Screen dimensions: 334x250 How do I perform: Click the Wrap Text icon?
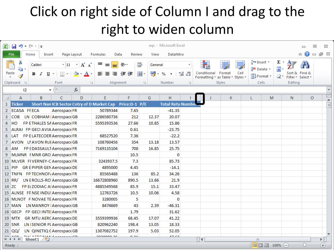140,65
